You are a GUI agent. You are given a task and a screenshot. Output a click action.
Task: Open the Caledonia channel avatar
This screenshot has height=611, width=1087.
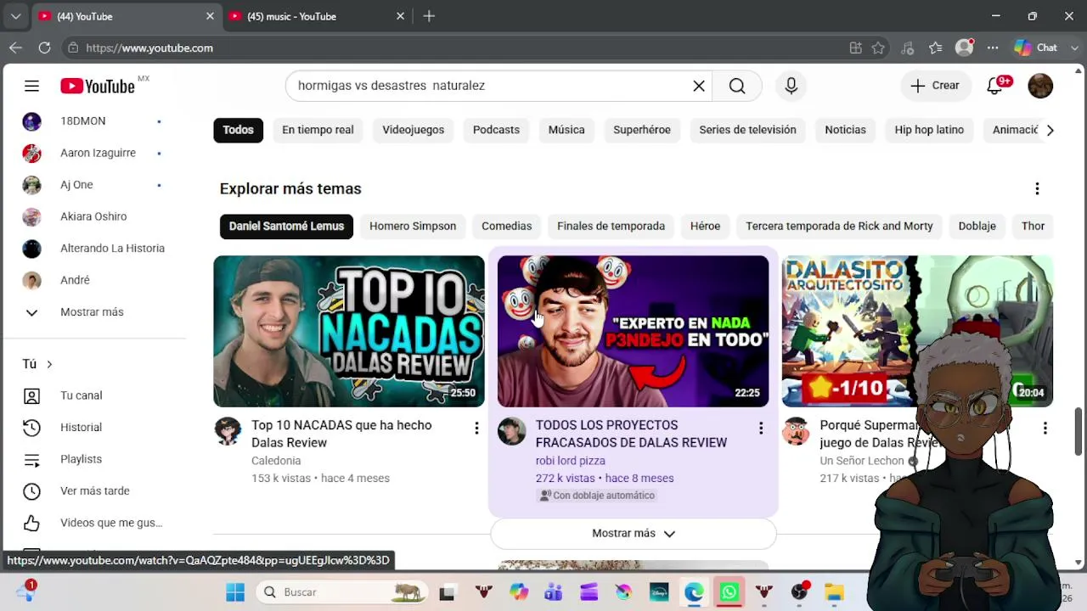tap(228, 431)
